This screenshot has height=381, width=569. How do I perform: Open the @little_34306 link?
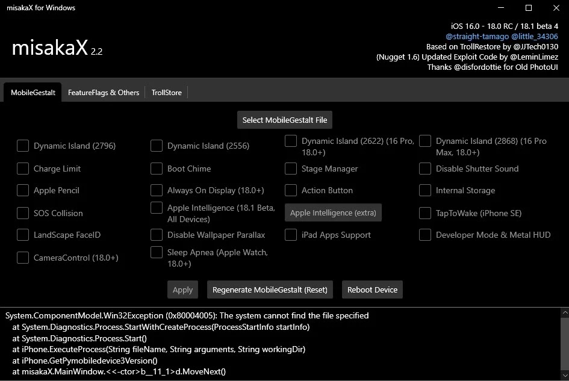click(x=535, y=36)
